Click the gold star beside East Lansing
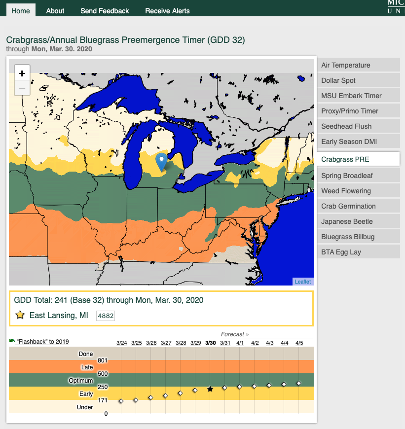The width and height of the screenshot is (405, 429). click(20, 315)
